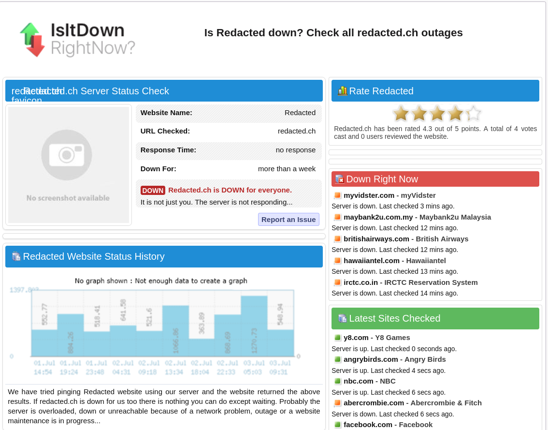
Task: Open the britishairways.com link
Action: pos(376,239)
